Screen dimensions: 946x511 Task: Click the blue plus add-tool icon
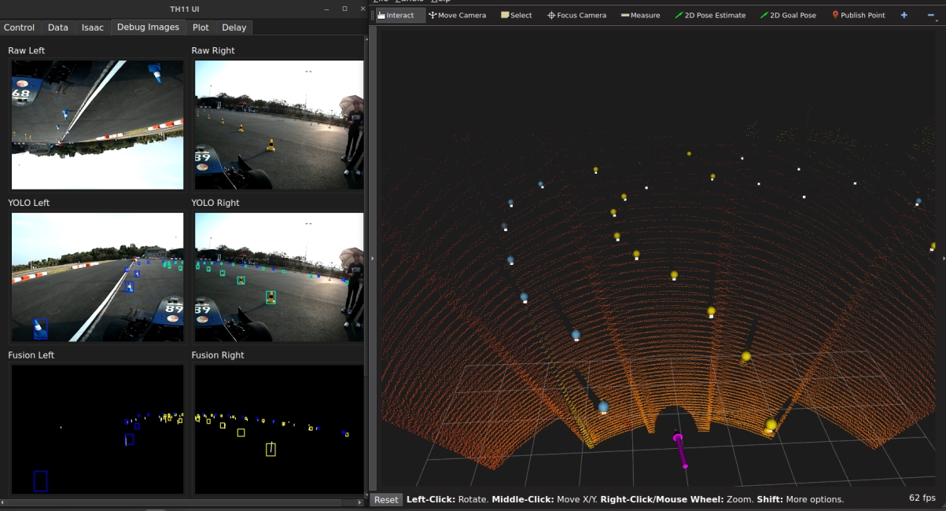(x=904, y=15)
